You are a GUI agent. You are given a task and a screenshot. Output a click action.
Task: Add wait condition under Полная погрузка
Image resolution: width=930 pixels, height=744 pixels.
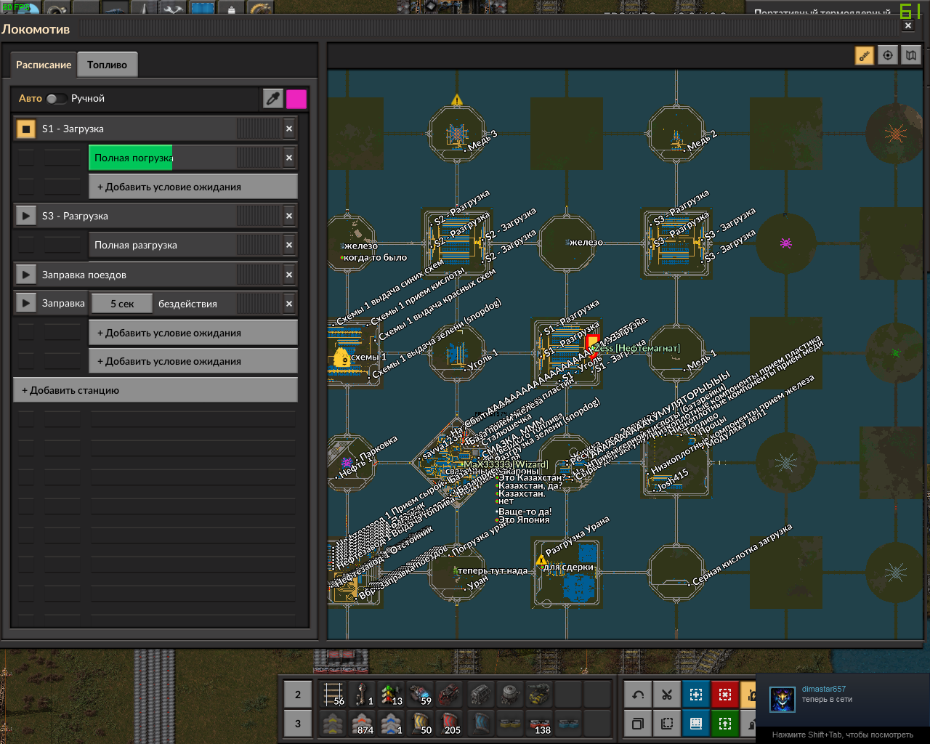click(193, 187)
